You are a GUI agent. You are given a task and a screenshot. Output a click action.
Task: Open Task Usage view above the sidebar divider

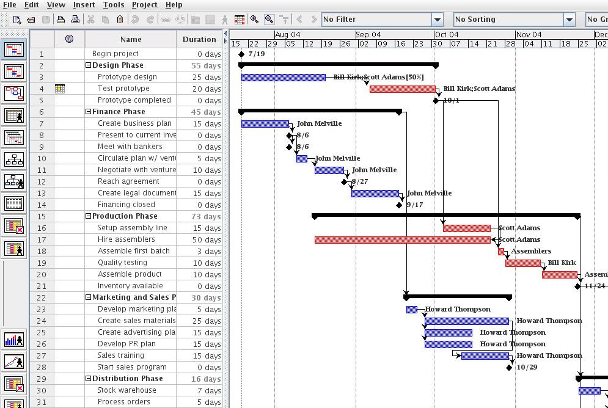pyautogui.click(x=14, y=225)
